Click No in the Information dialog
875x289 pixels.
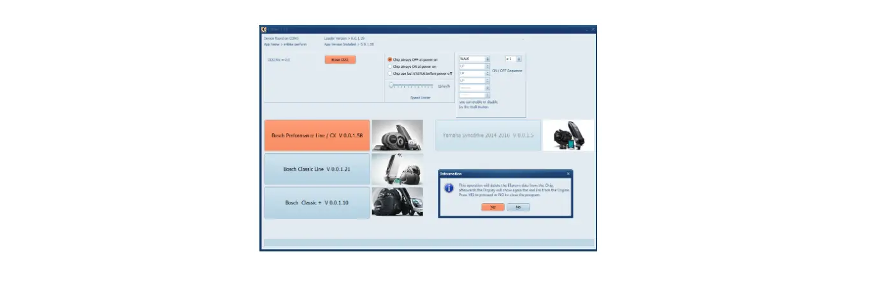(x=518, y=207)
